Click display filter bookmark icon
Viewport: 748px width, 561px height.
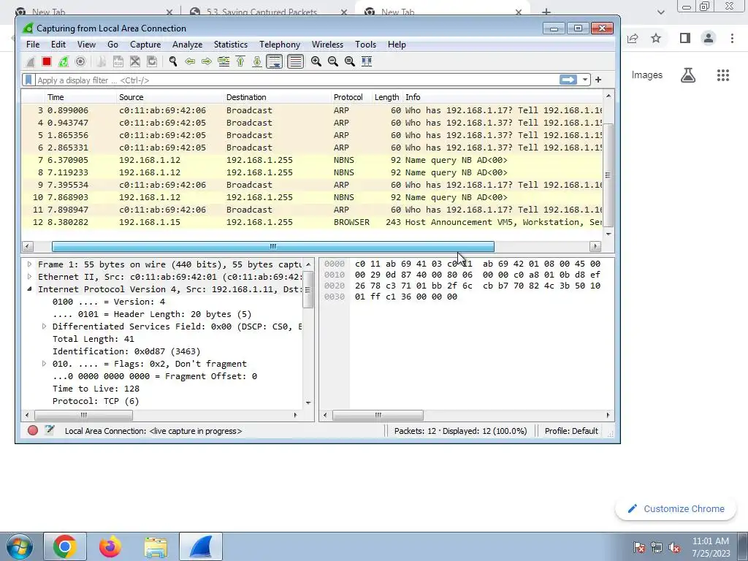tap(28, 80)
